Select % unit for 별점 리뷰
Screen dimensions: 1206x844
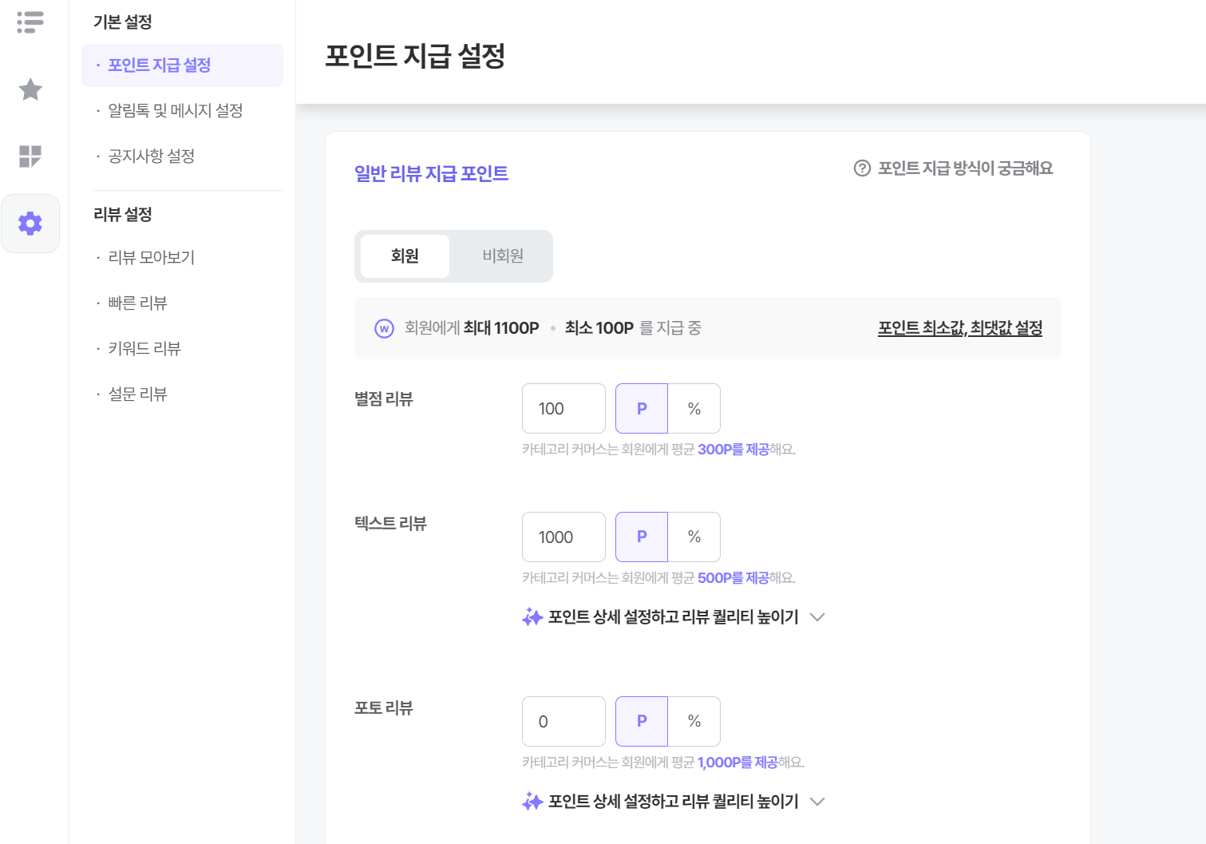(694, 409)
